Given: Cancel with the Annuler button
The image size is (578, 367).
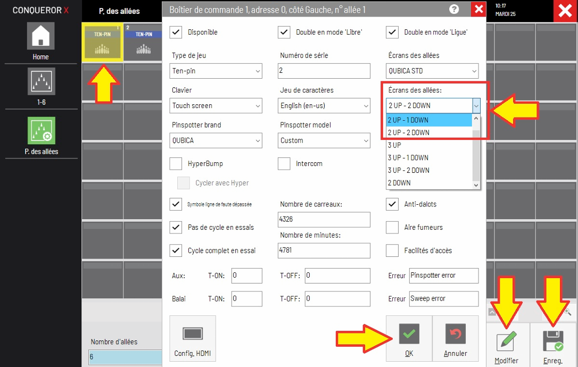Looking at the screenshot, I should [x=455, y=338].
